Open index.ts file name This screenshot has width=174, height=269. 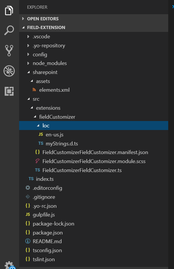click(45, 179)
